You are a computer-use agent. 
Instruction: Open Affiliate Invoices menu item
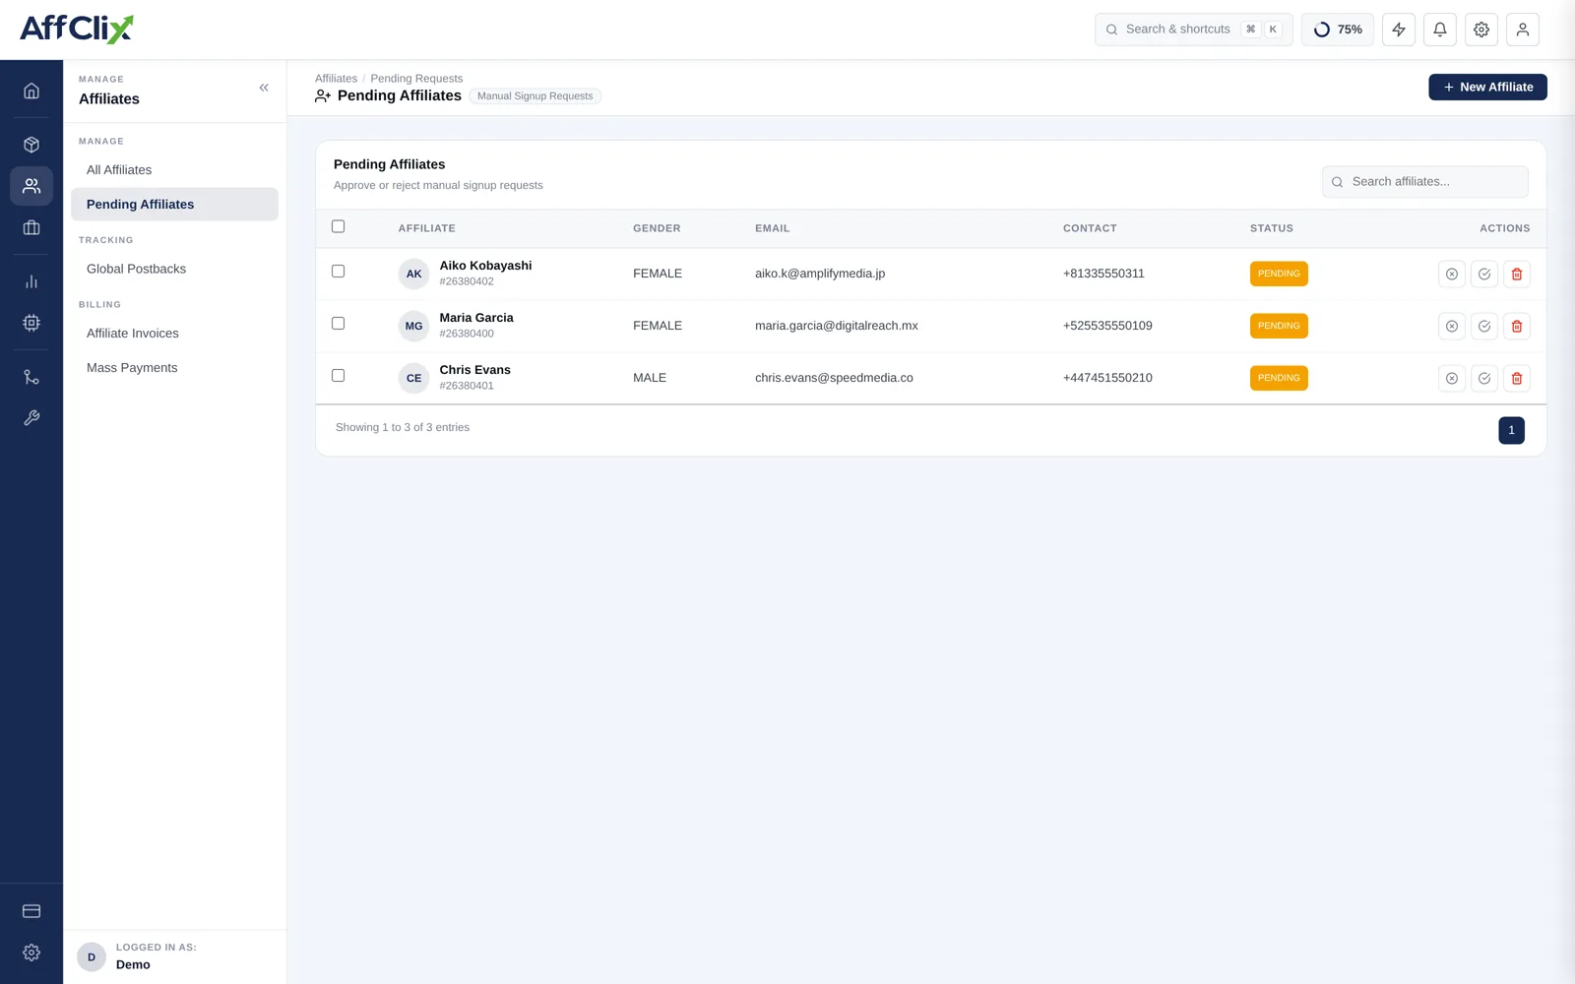[174, 334]
